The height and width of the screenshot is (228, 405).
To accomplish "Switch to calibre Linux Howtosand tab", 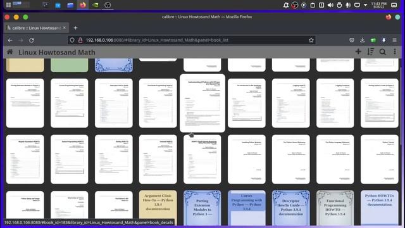I will 36,28.
